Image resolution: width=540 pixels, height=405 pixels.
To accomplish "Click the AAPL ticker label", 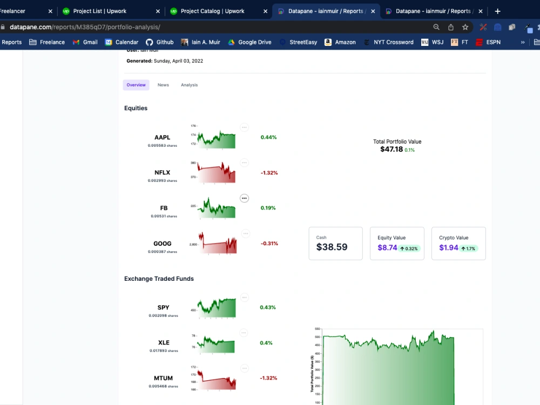I will click(162, 137).
